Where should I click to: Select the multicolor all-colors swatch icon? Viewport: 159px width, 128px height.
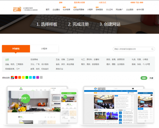point(12,77)
